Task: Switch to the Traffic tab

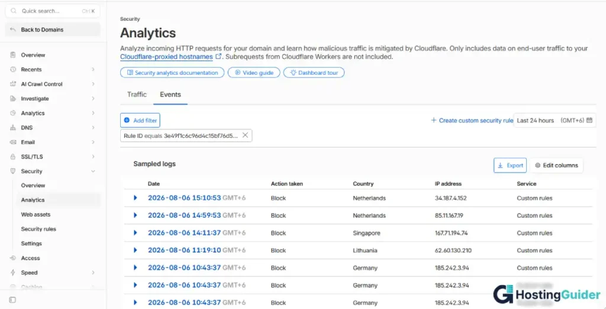Action: pos(137,94)
